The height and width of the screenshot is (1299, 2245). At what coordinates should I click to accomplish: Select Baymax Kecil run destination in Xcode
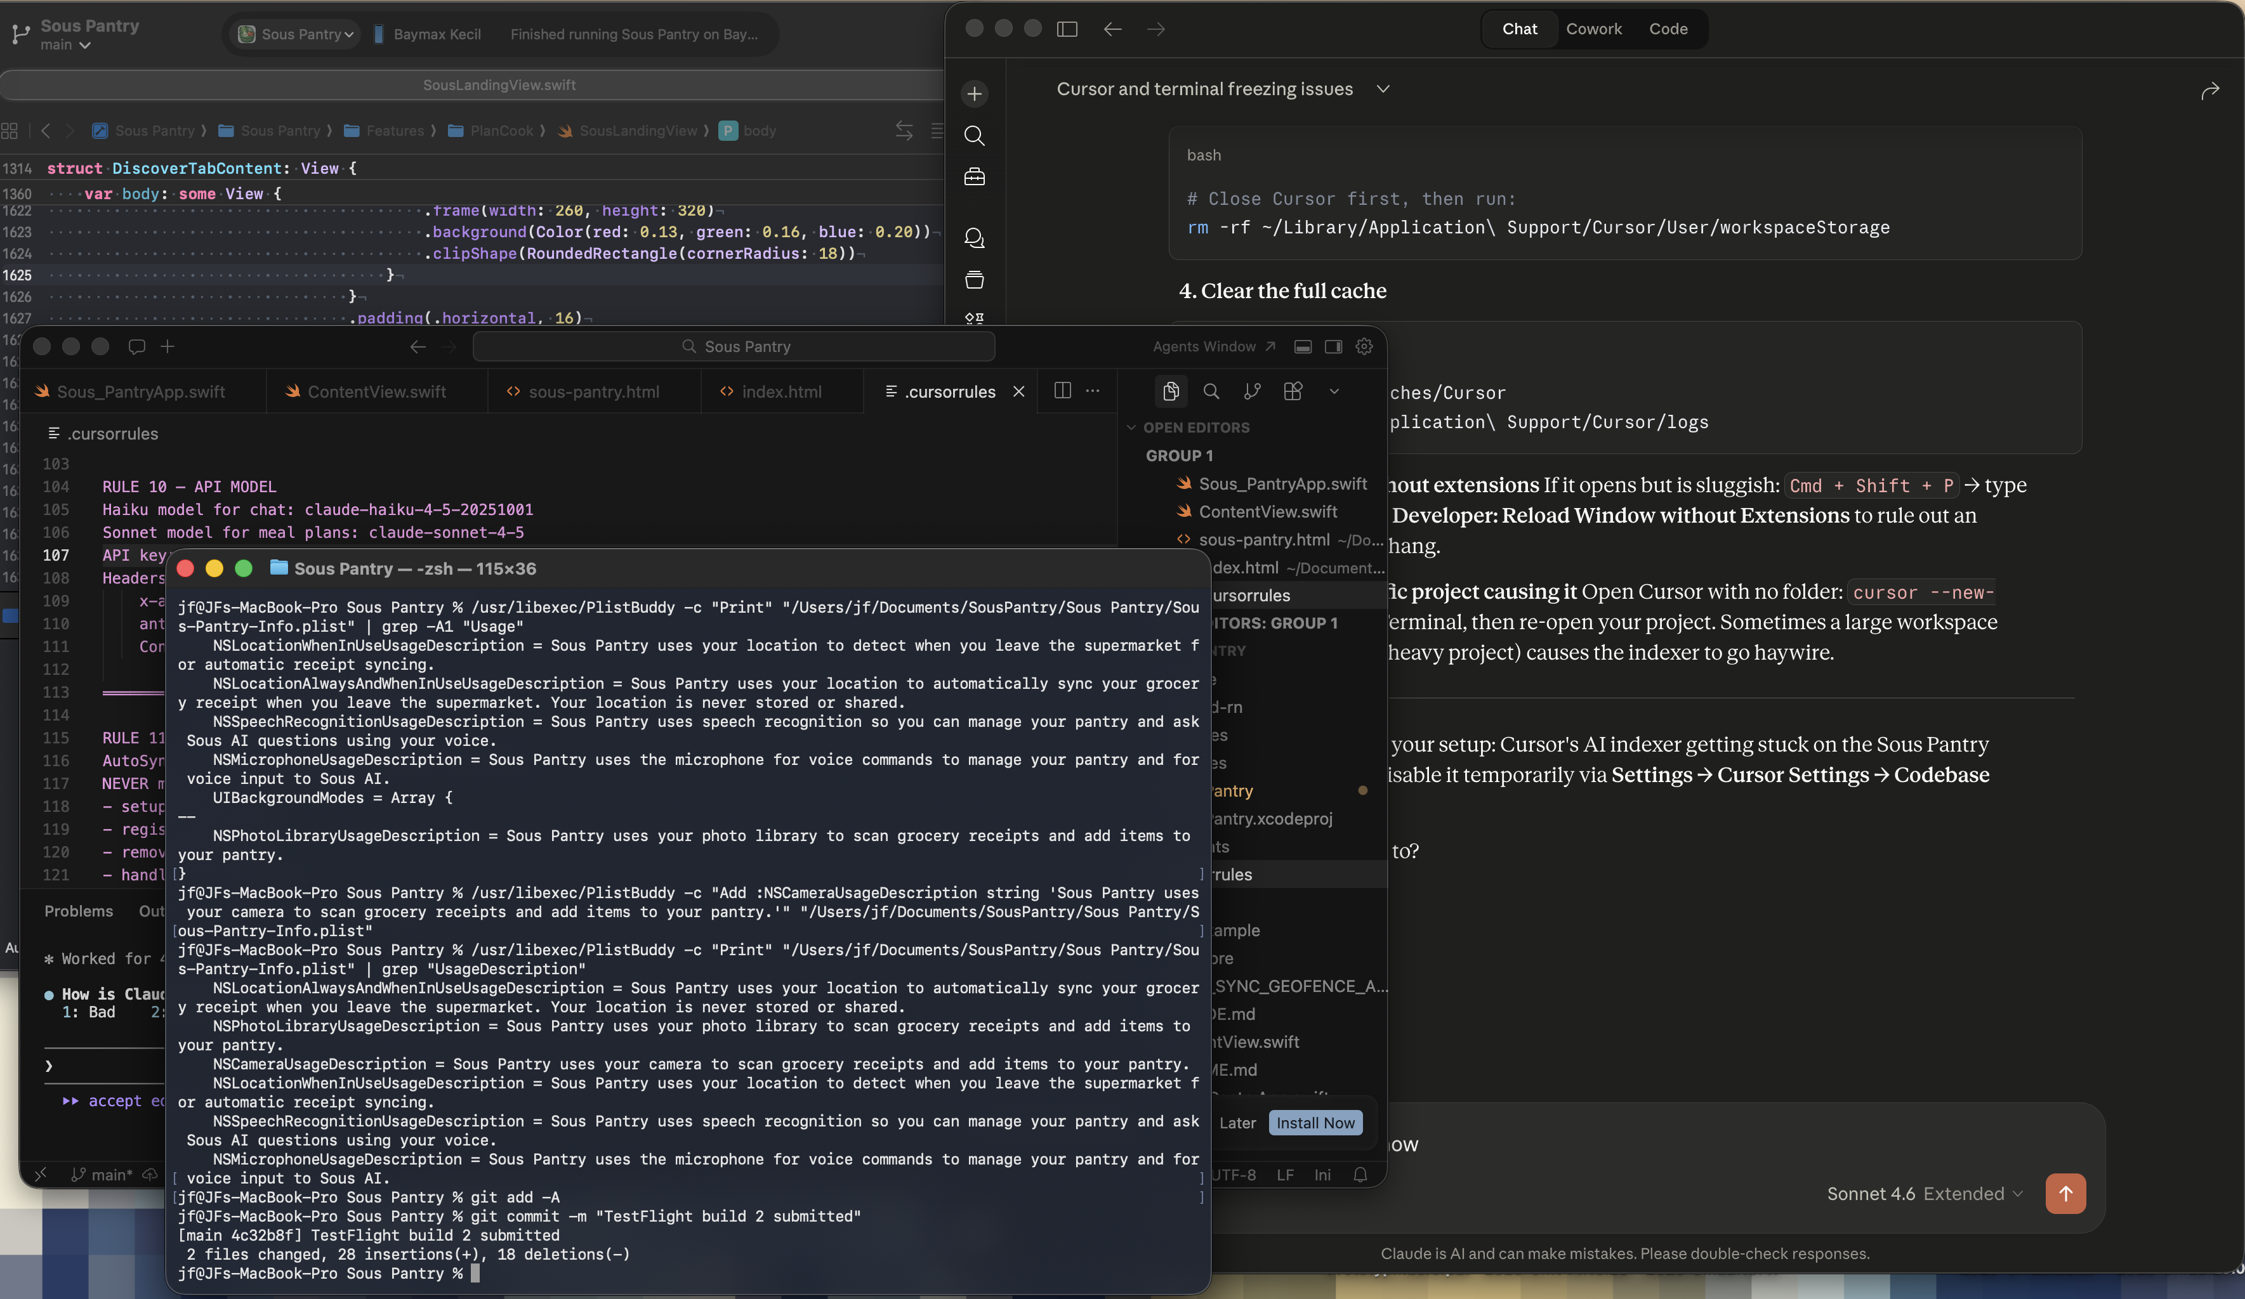(428, 35)
